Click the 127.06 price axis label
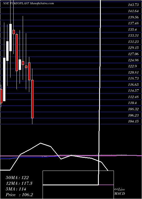The height and width of the screenshot is (199, 142). coord(133,54)
